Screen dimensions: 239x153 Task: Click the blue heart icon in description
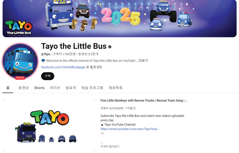coord(43,61)
